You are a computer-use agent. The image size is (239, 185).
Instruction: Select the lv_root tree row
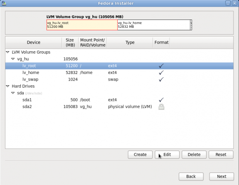119,66
